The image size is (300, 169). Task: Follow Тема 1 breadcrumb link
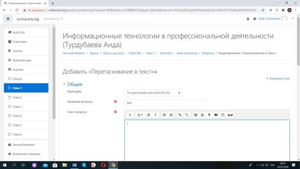tap(150, 53)
